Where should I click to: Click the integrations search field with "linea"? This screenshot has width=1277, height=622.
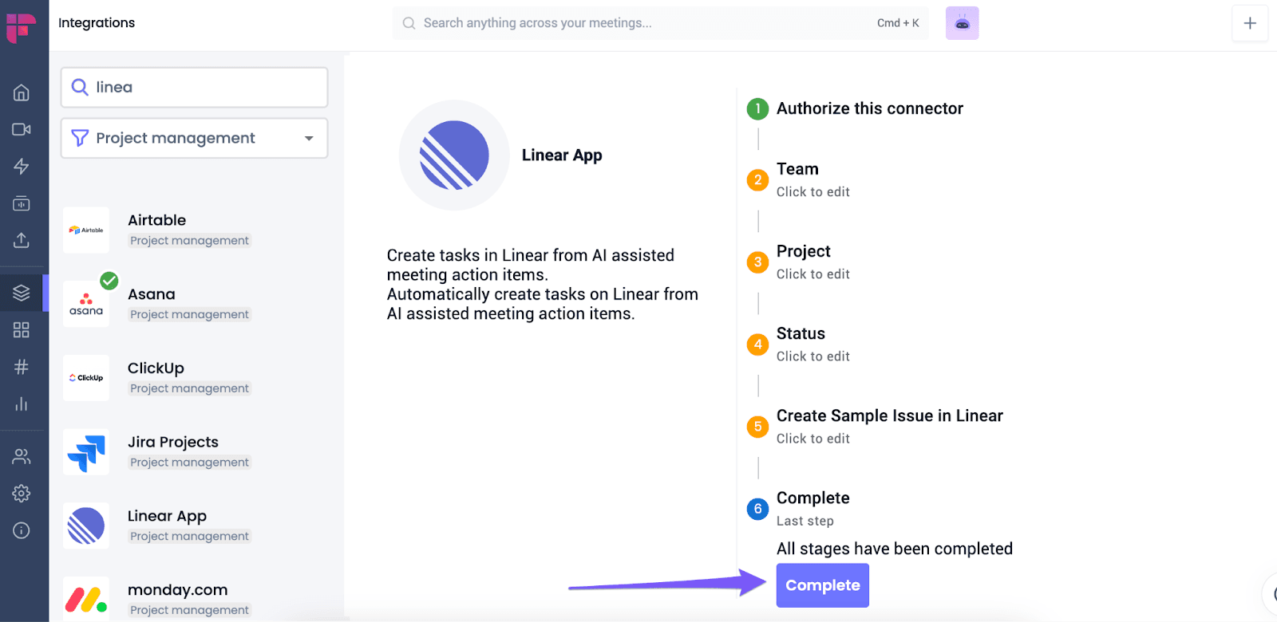pyautogui.click(x=194, y=87)
